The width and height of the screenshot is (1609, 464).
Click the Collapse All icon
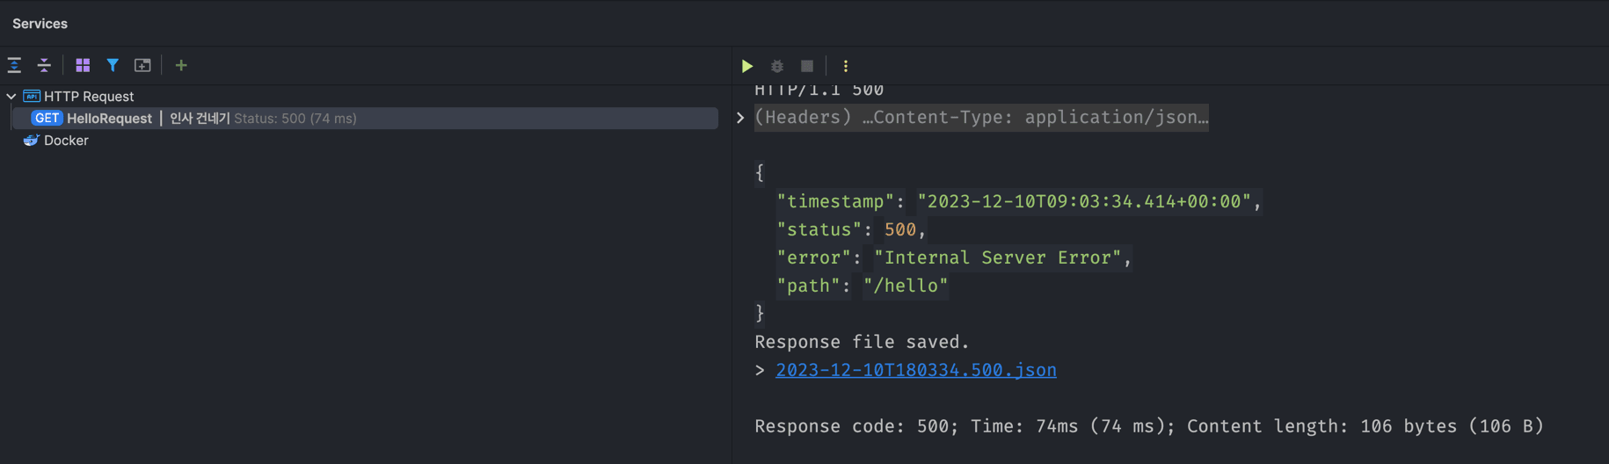tap(44, 65)
